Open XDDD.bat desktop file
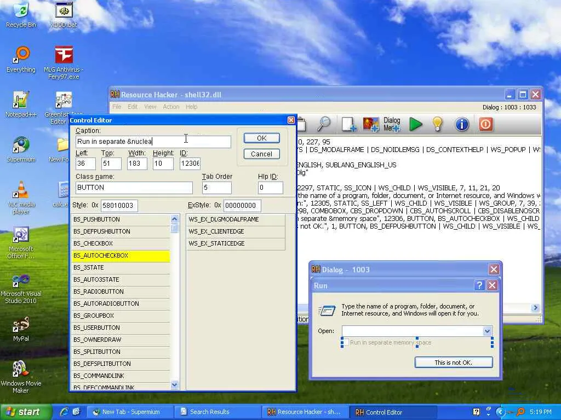The image size is (561, 420). coord(64,15)
